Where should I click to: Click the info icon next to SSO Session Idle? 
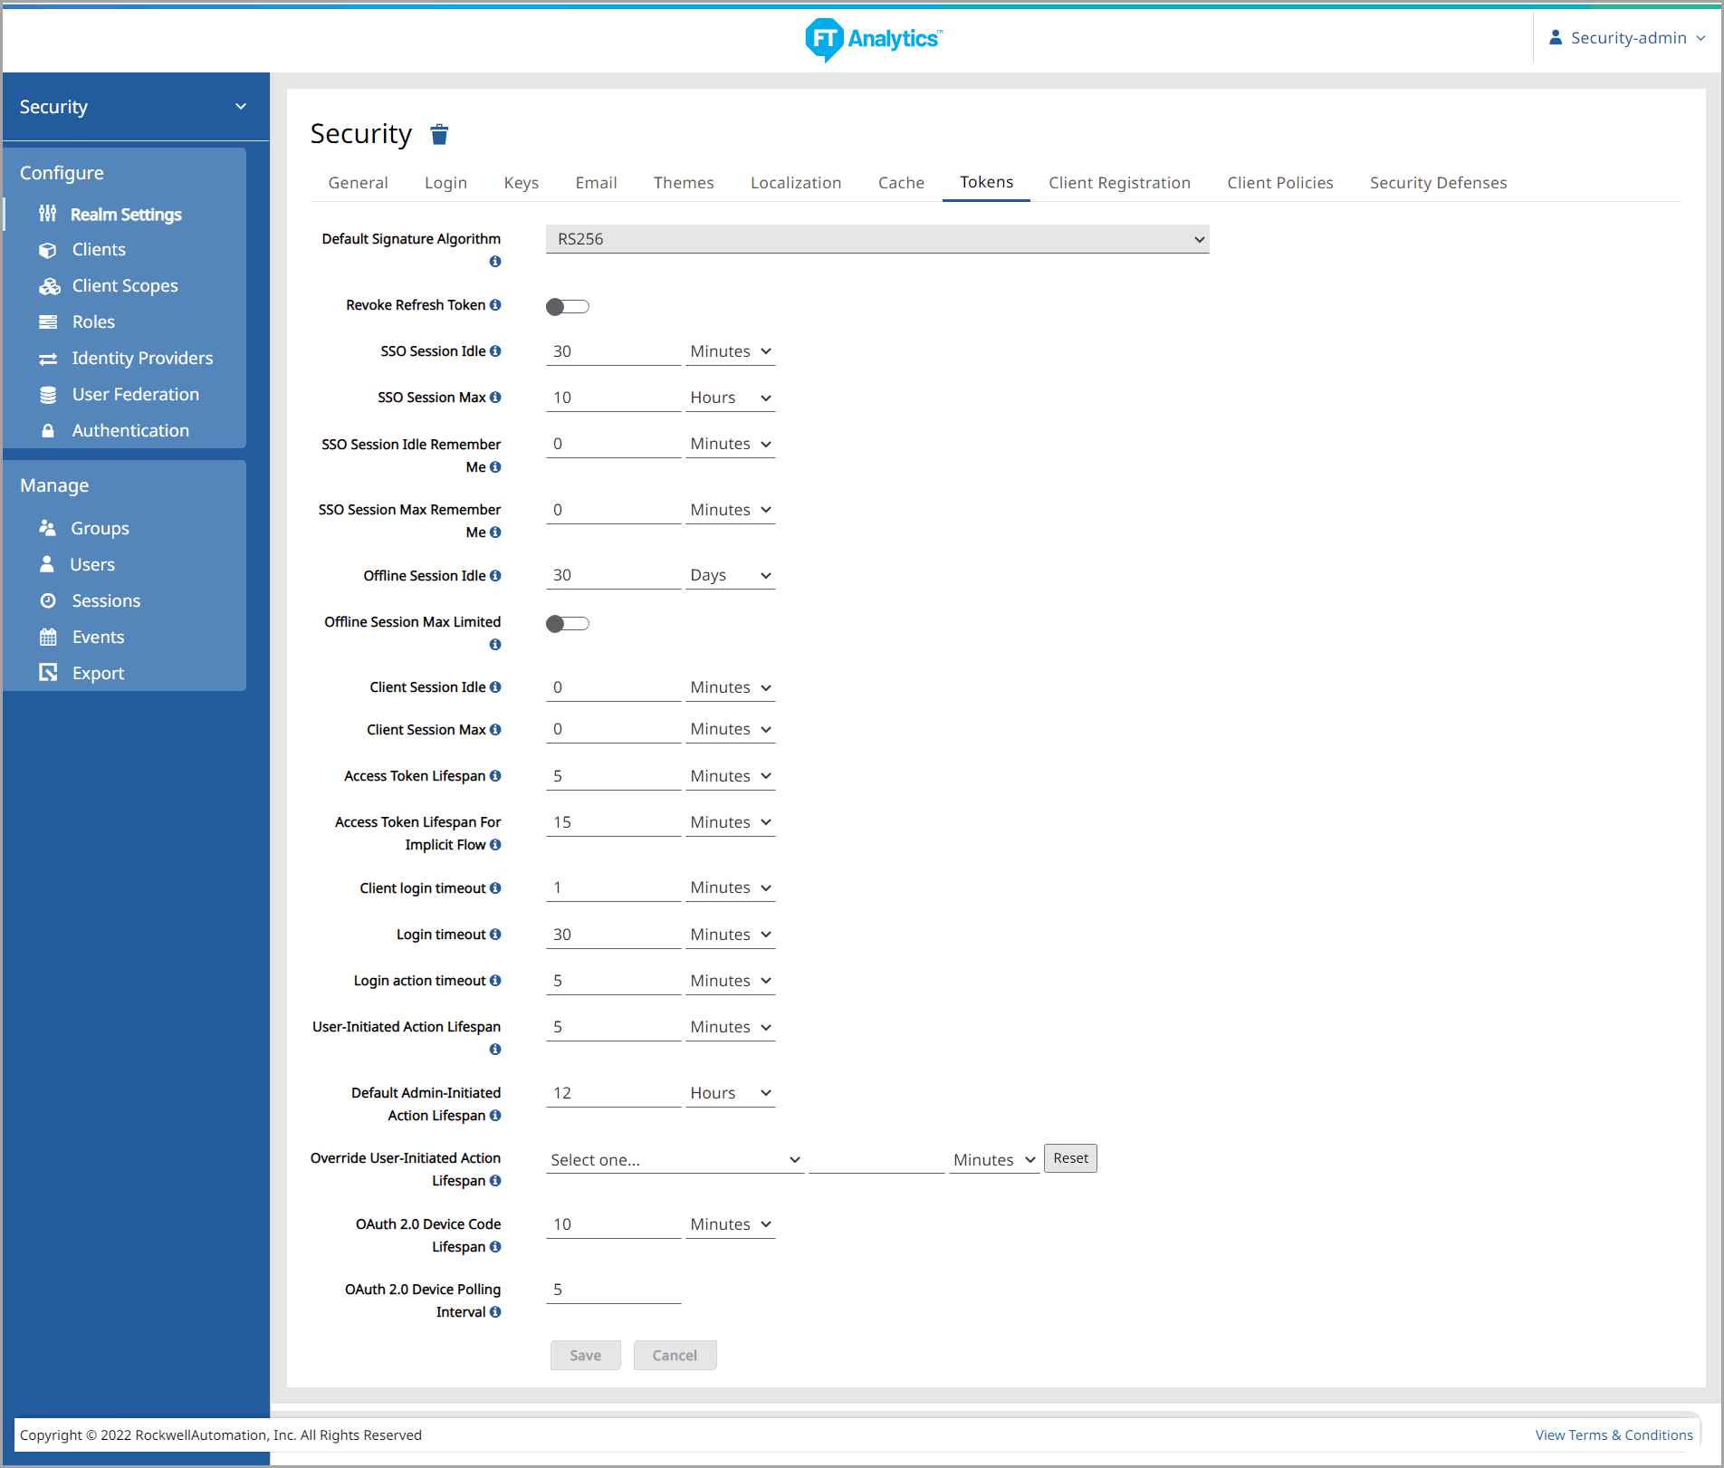495,351
